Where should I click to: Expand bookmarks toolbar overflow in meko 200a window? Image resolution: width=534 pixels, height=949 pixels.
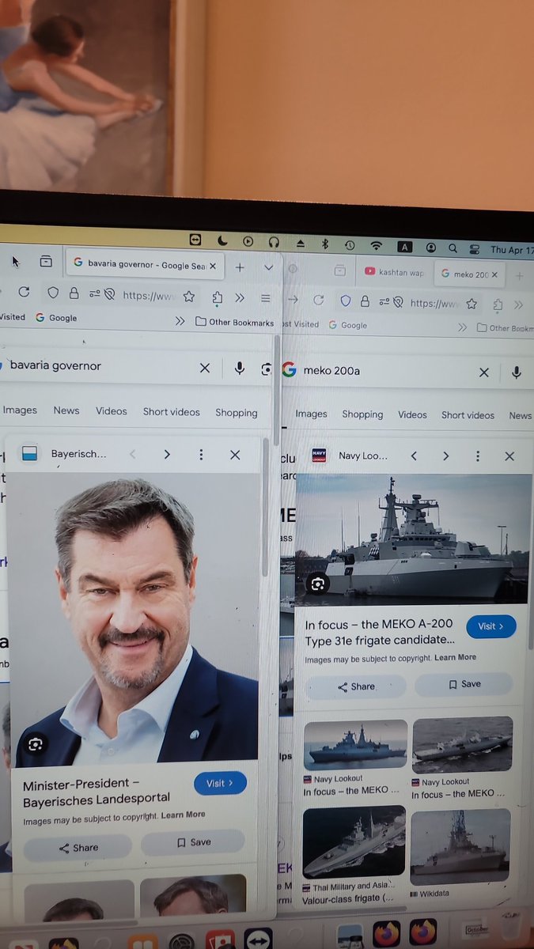coord(462,327)
